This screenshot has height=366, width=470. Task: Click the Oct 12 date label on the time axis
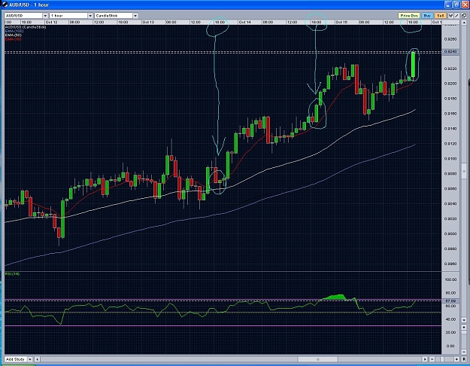click(x=51, y=23)
